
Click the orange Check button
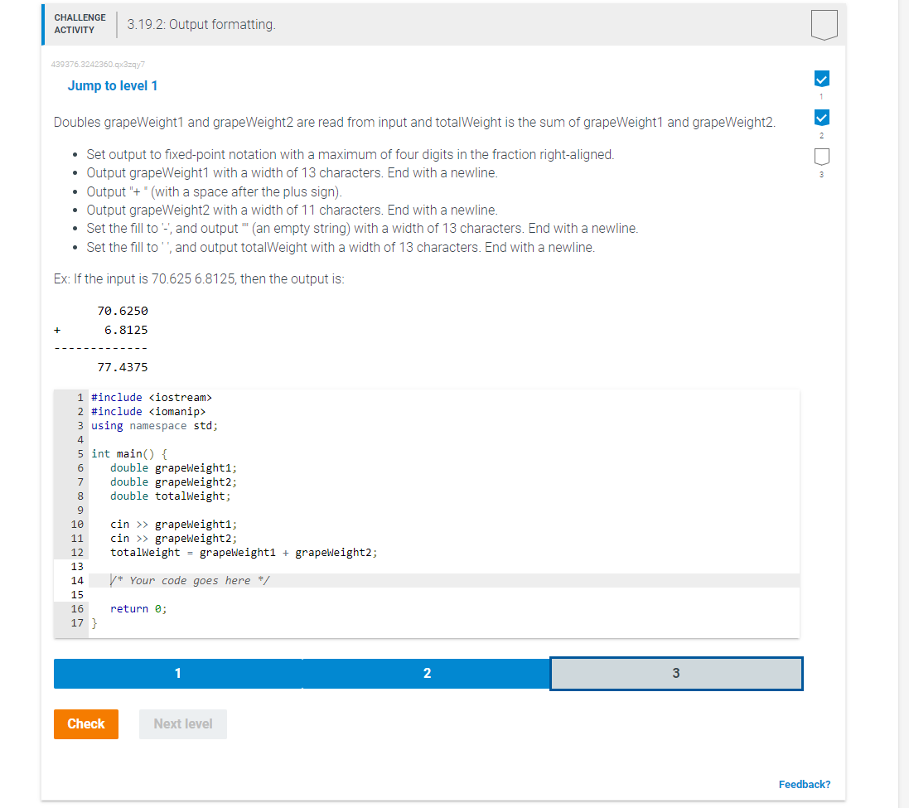click(86, 724)
